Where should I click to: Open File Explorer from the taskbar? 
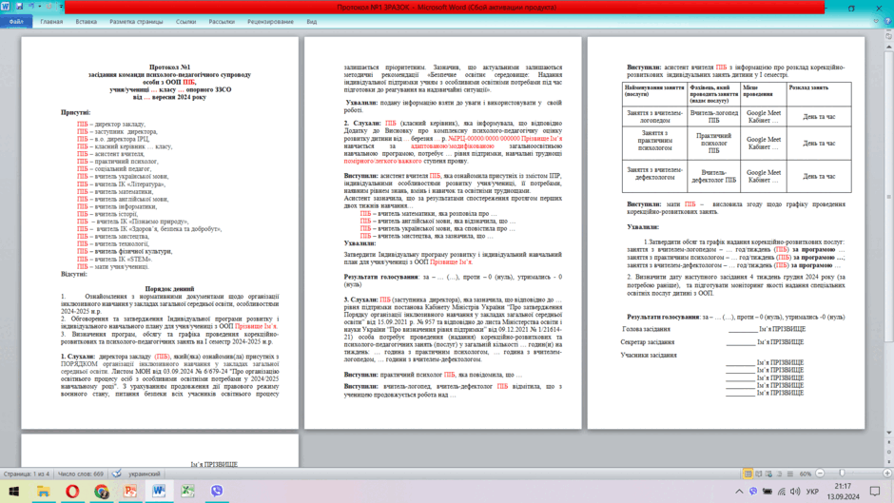pyautogui.click(x=44, y=491)
